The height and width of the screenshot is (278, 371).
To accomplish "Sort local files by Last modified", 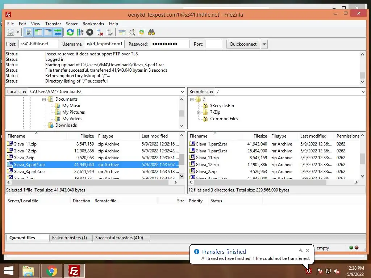I will [x=154, y=136].
